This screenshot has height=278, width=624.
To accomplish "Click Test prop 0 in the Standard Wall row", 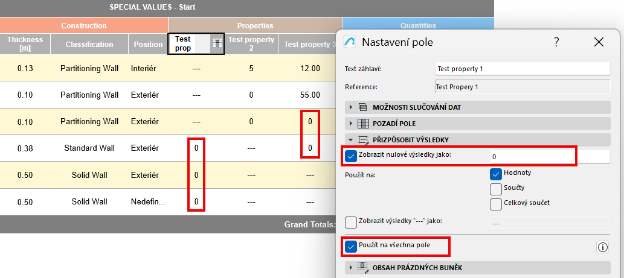I will pyautogui.click(x=196, y=148).
